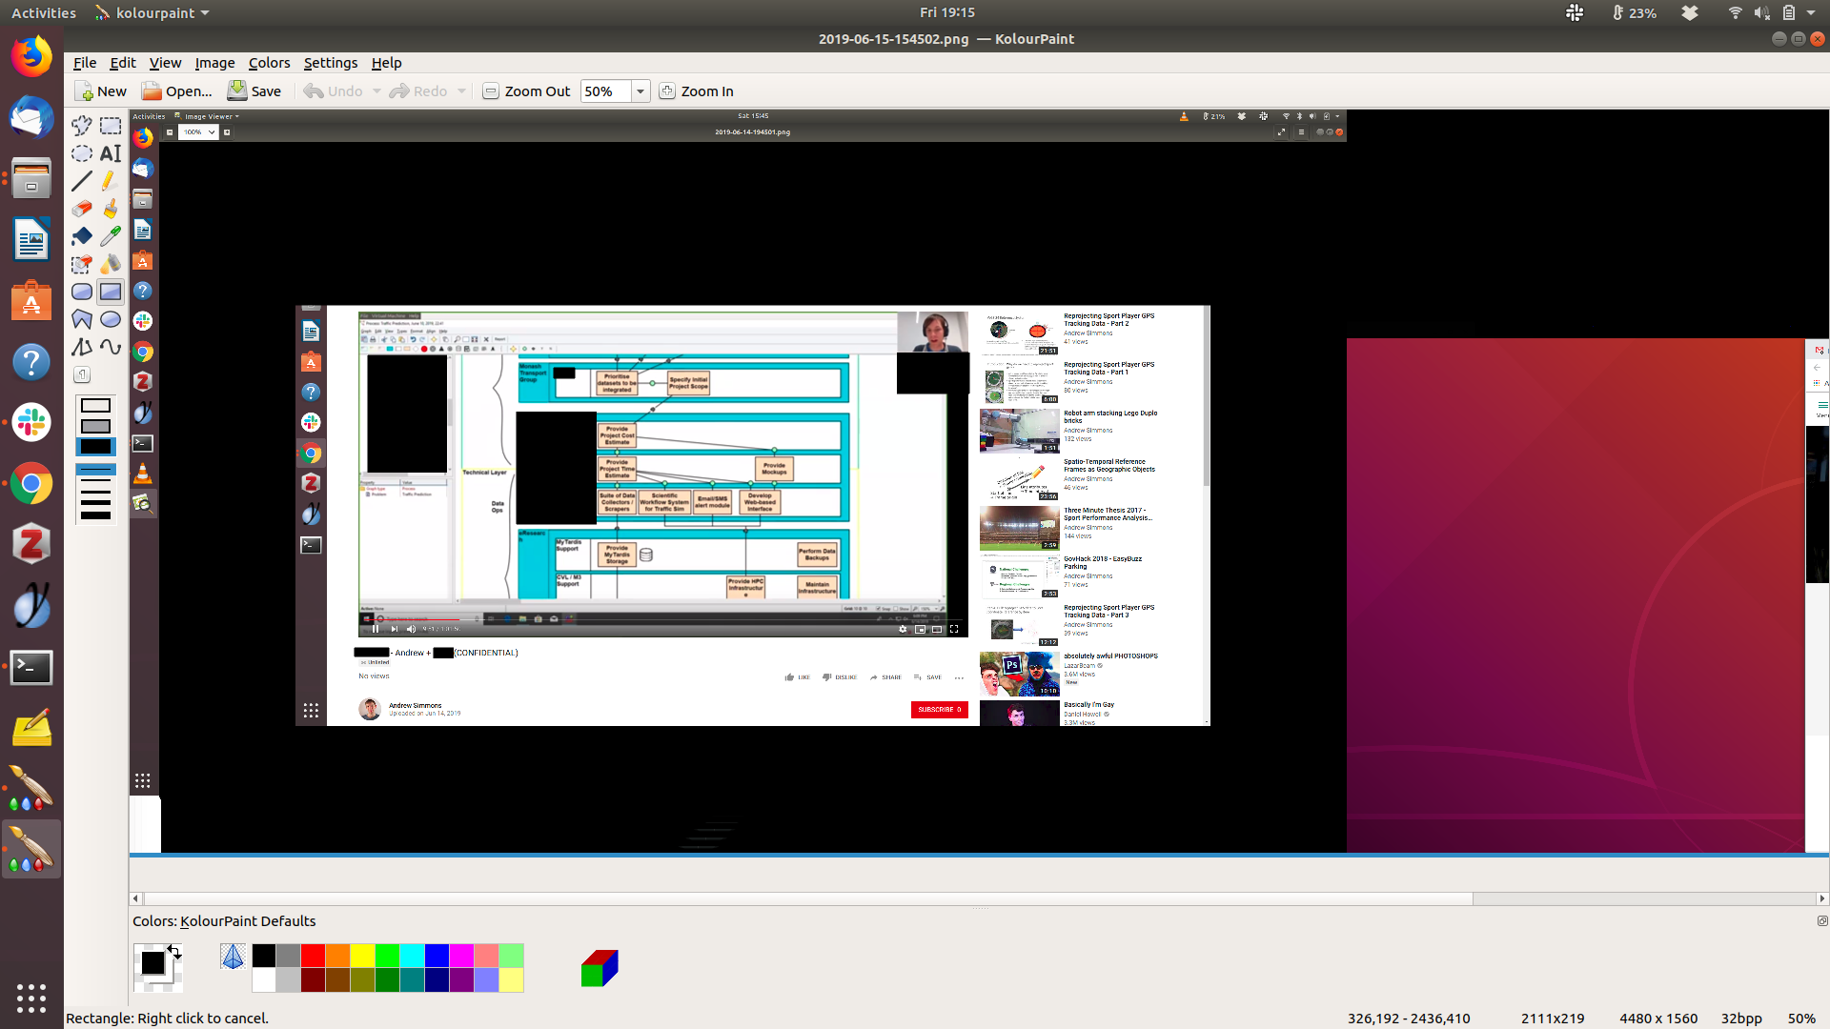
Task: Pick the Pen tool
Action: (x=111, y=181)
